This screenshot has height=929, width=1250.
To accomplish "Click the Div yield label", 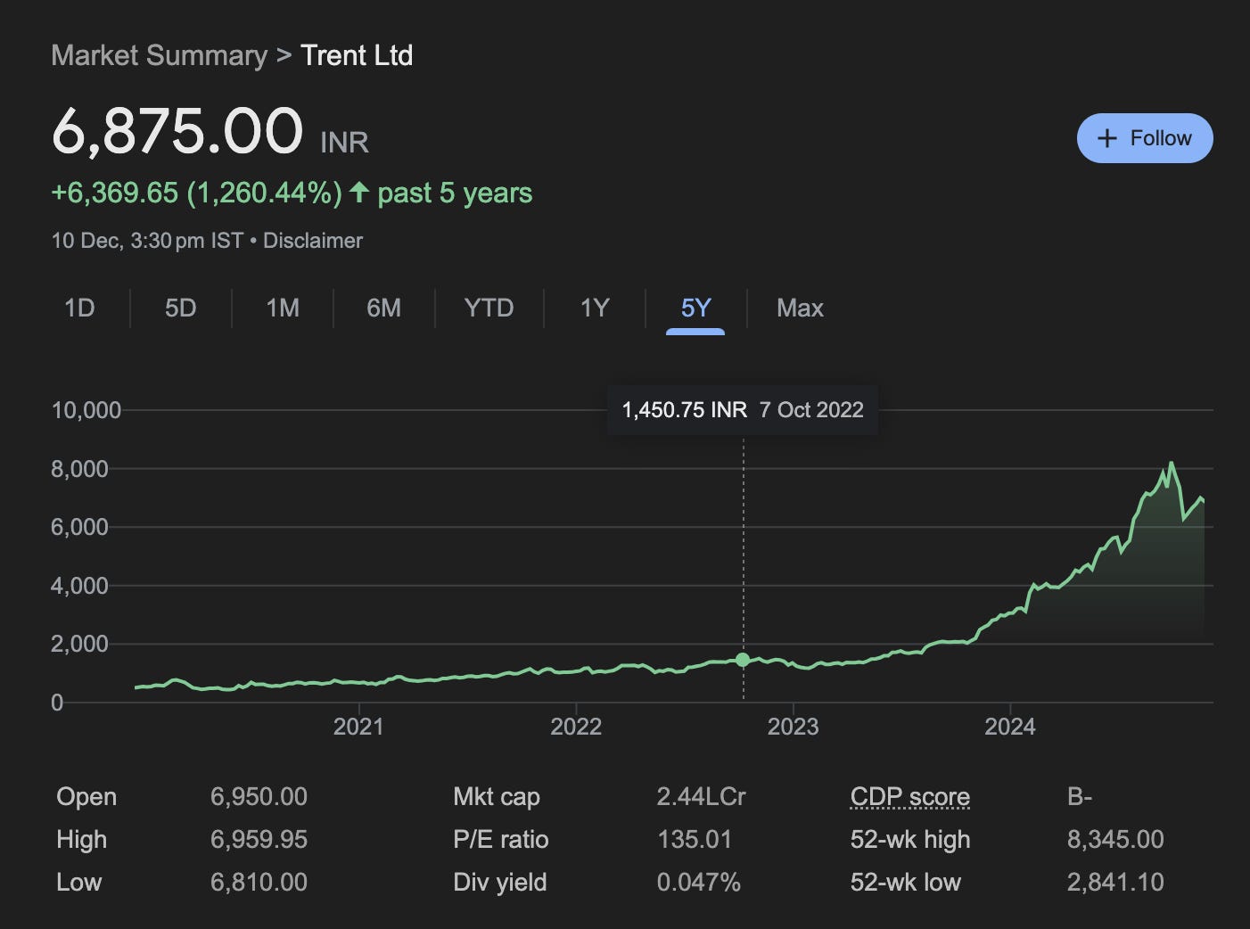I will 499,883.
